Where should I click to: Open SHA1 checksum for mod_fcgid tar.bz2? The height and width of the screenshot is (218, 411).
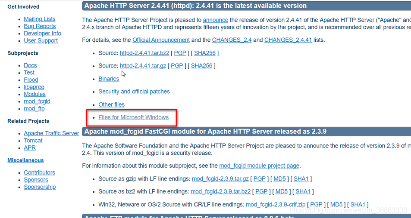click(x=303, y=192)
